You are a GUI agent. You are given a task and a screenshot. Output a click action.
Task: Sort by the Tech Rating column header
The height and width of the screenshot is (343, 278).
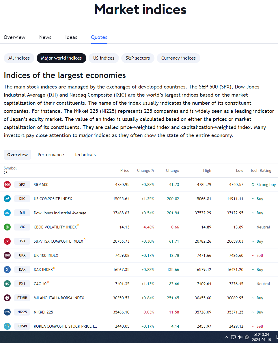coord(261,170)
